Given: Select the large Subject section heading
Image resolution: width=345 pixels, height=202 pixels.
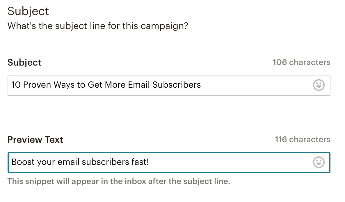Looking at the screenshot, I should (28, 11).
